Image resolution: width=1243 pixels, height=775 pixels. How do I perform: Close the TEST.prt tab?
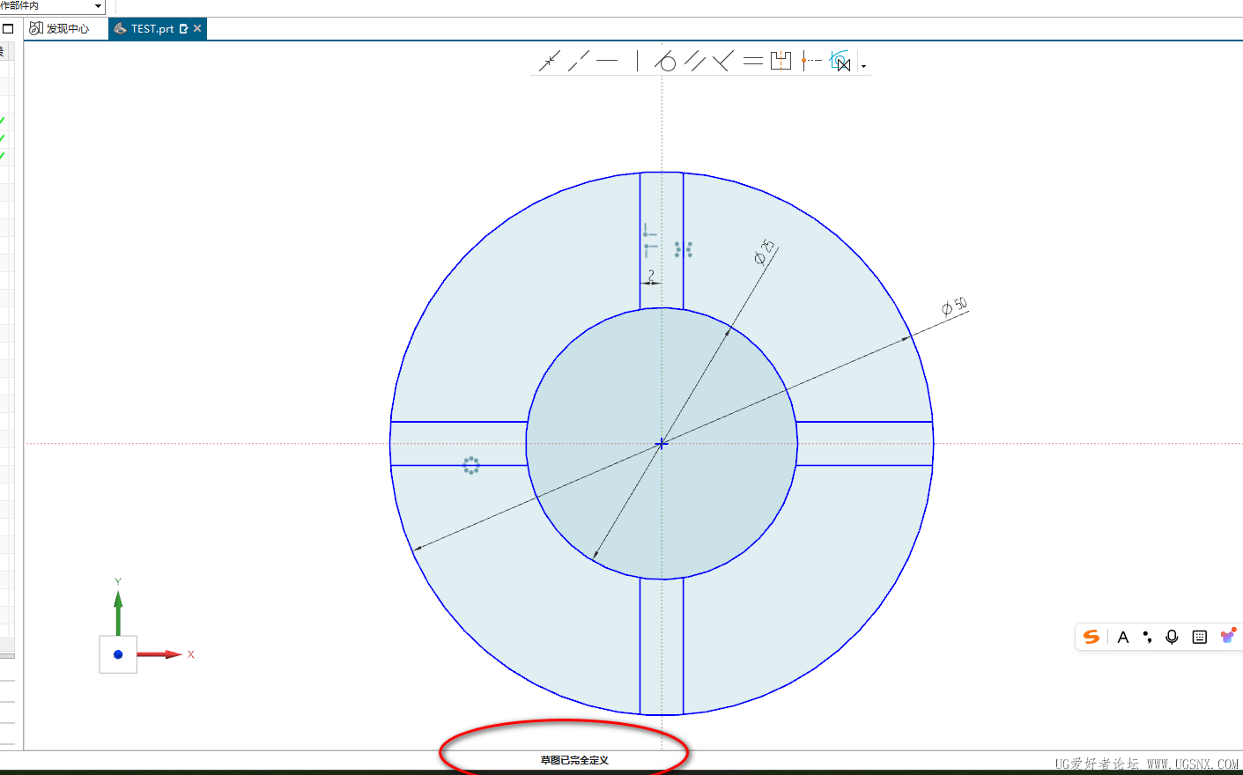(197, 28)
